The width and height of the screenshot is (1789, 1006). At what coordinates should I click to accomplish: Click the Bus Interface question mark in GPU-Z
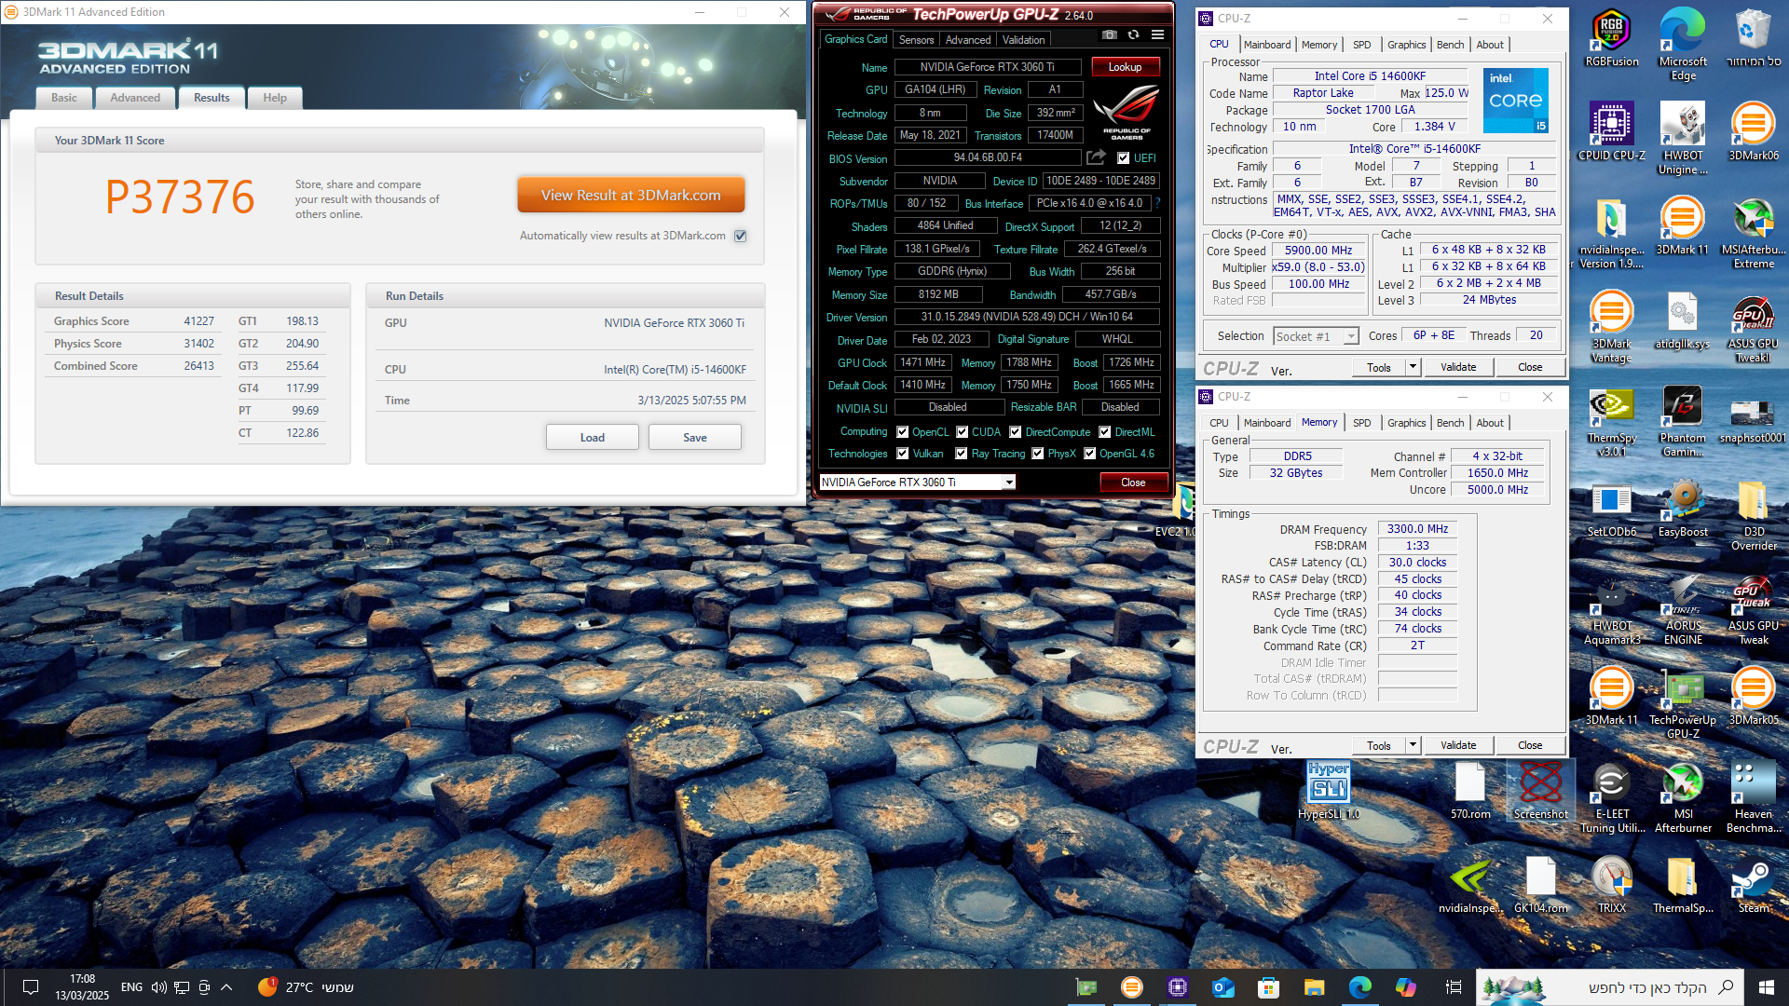[1158, 203]
